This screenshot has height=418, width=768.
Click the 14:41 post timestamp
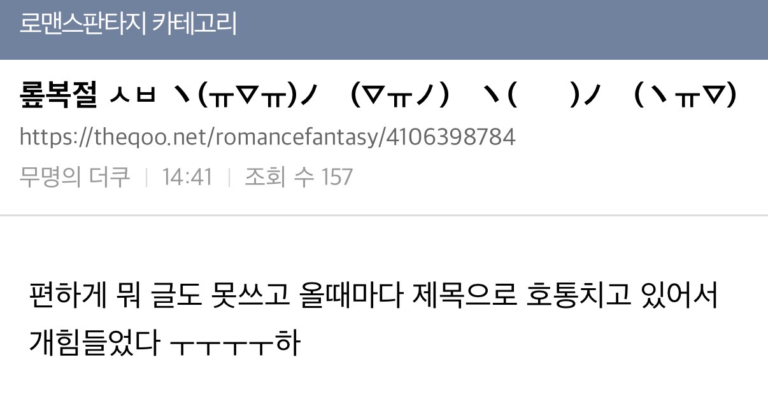(187, 177)
